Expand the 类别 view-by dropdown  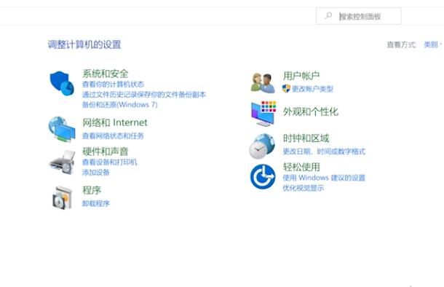point(432,44)
